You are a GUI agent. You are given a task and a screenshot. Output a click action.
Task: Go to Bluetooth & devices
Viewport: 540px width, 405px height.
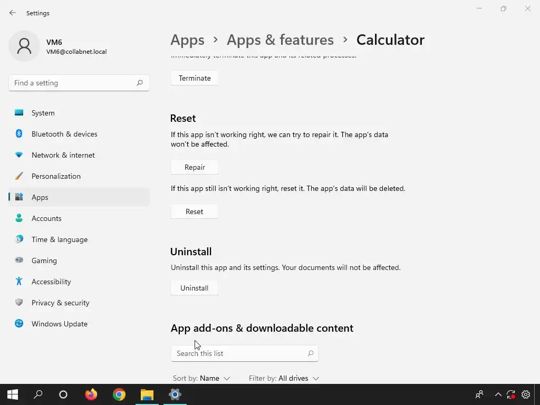click(79, 134)
